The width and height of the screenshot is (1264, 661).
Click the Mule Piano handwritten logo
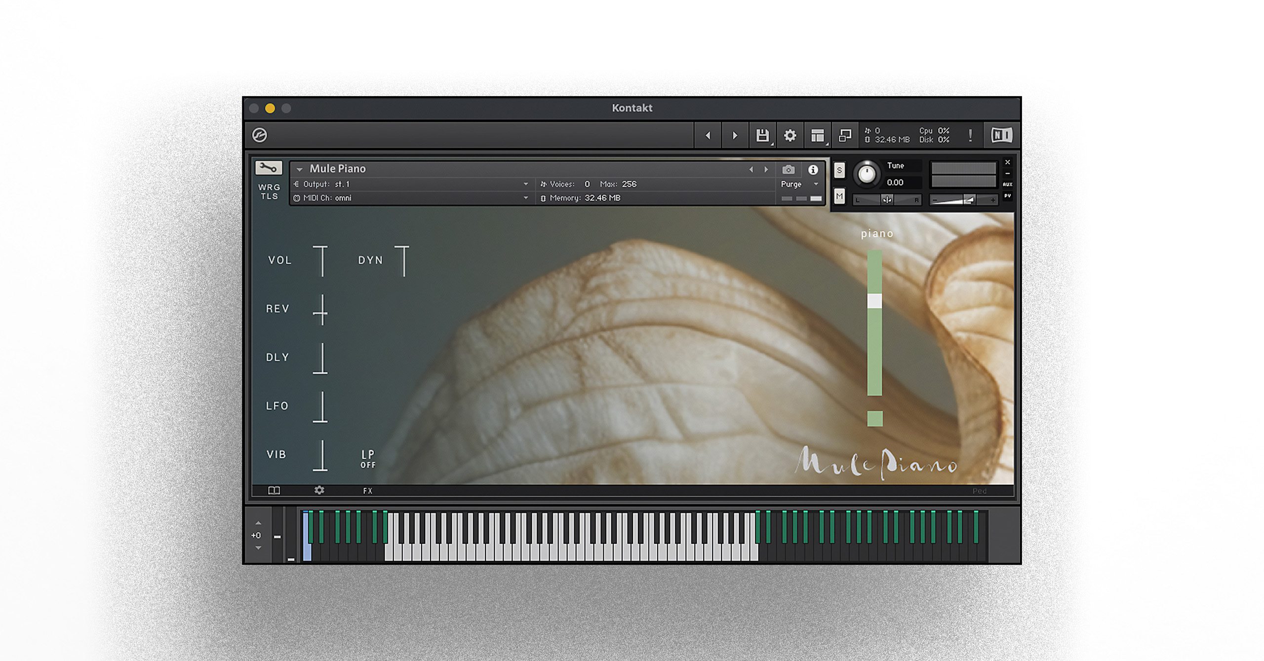pyautogui.click(x=876, y=463)
